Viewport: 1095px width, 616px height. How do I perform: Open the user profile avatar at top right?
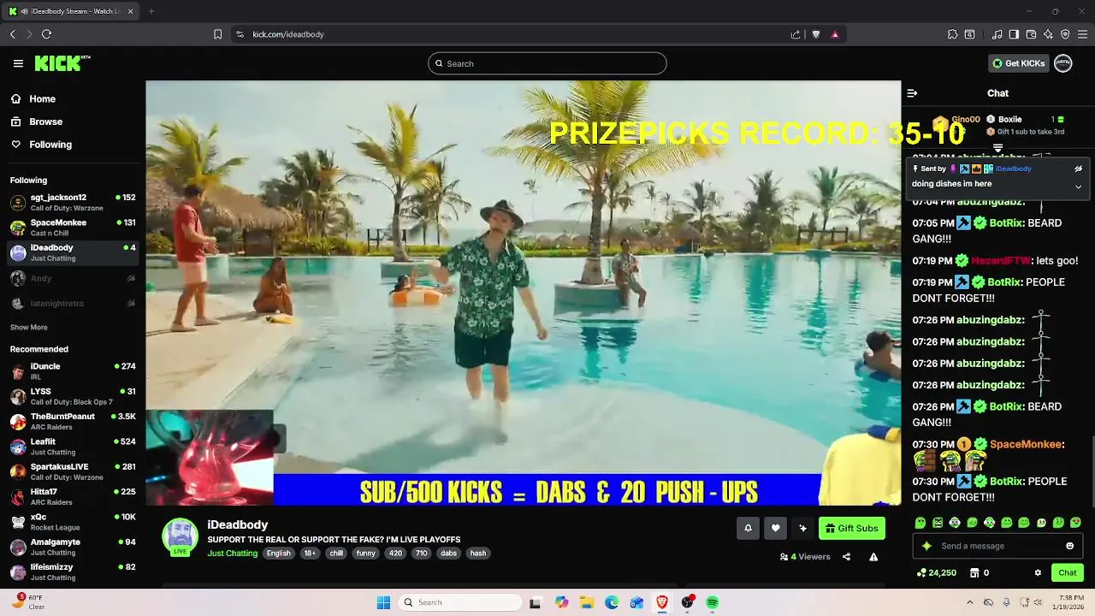coord(1062,63)
